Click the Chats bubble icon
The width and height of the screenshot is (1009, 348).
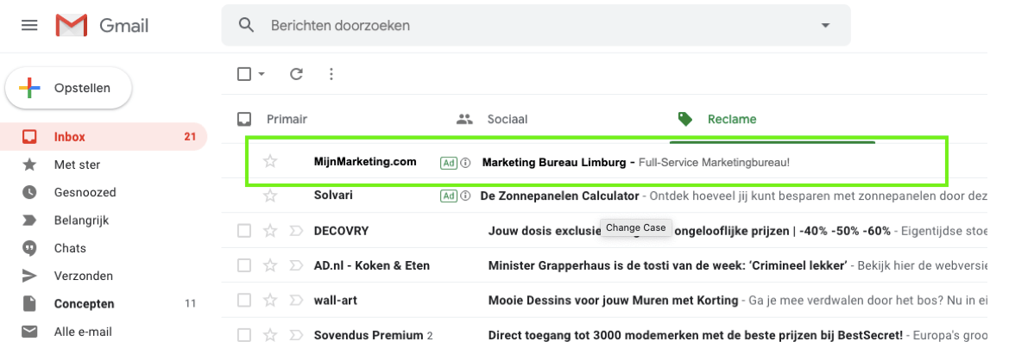[x=29, y=248]
